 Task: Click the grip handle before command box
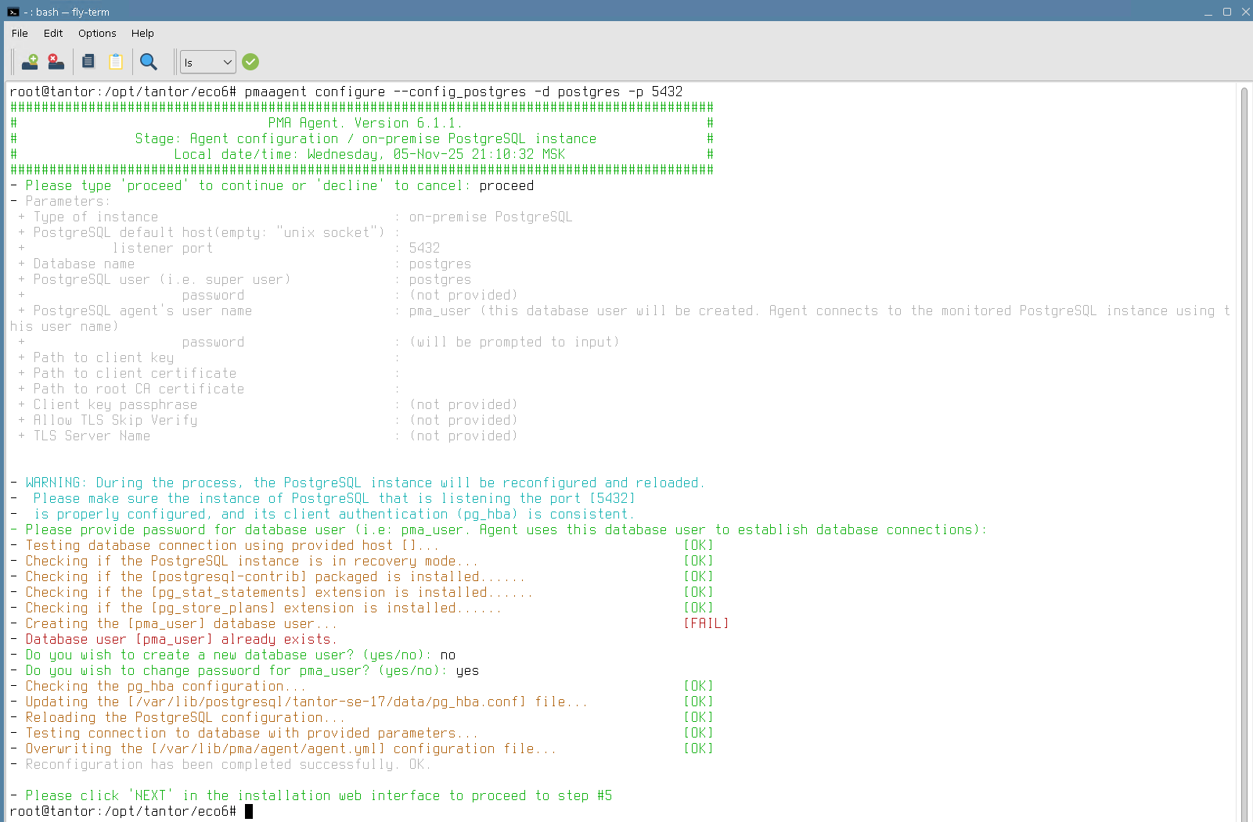[175, 62]
